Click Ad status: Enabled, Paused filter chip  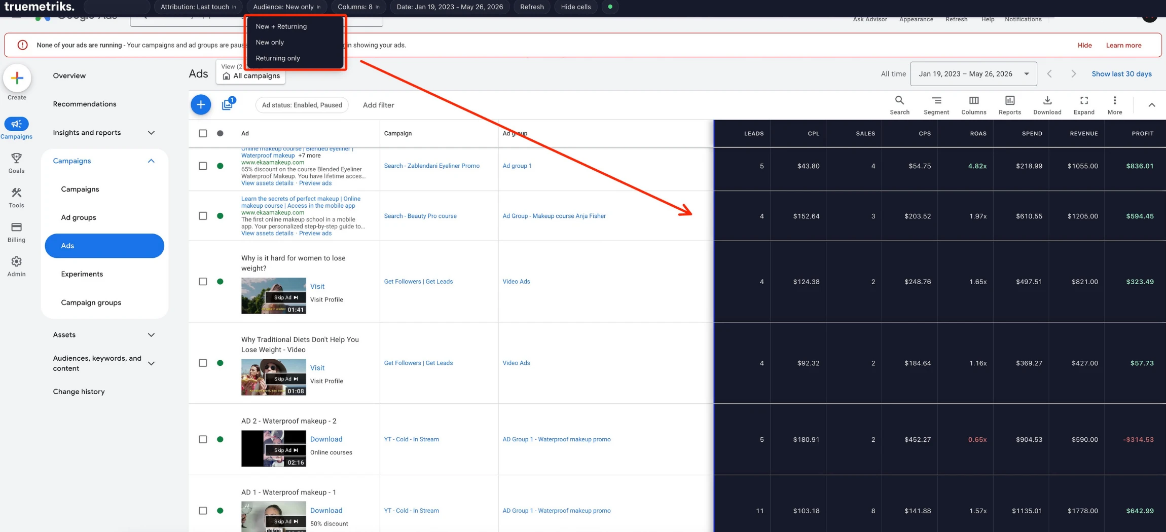(x=302, y=105)
